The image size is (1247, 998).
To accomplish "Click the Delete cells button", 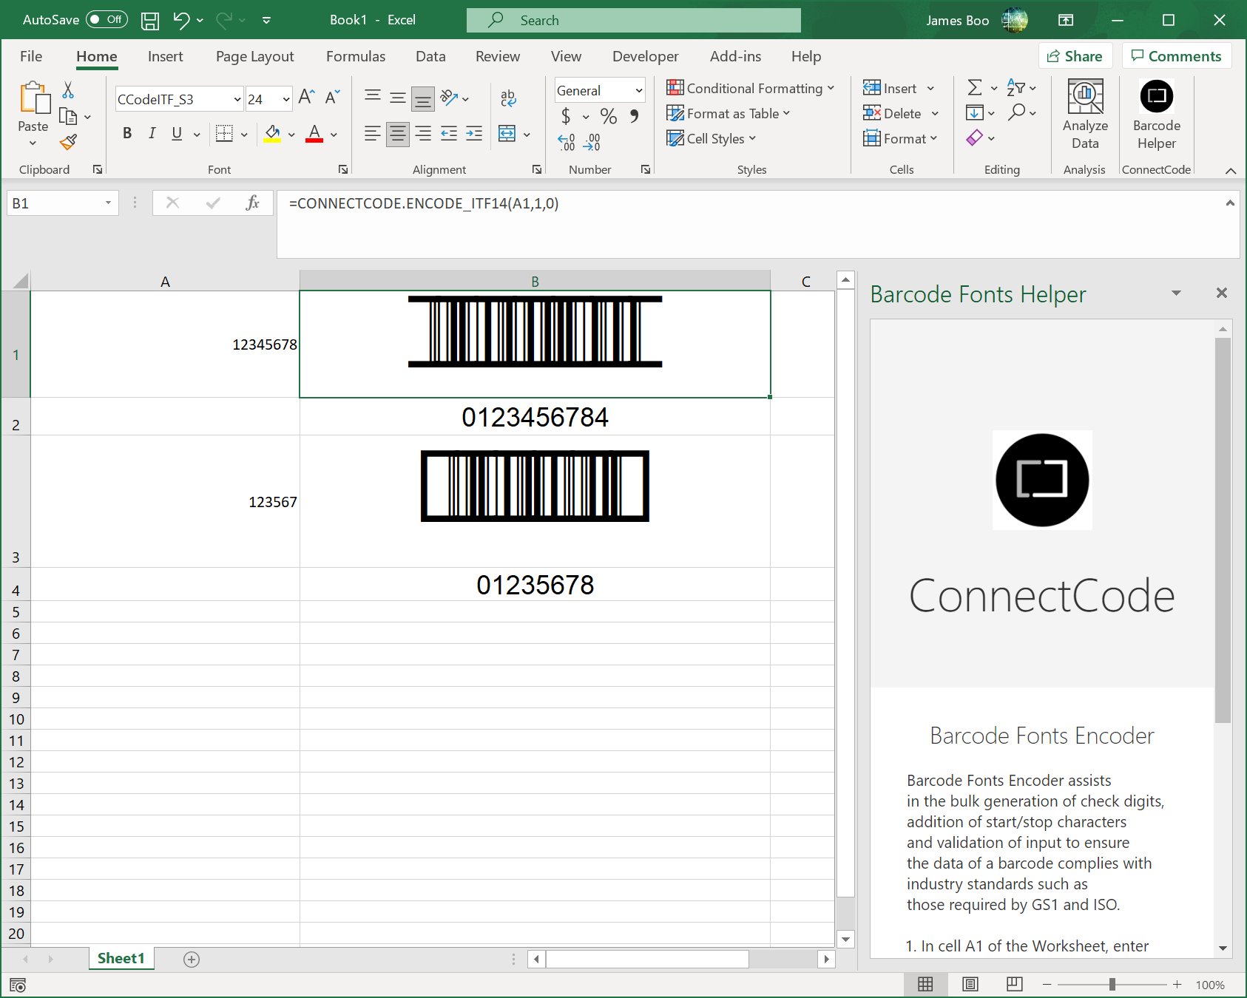I will point(893,113).
